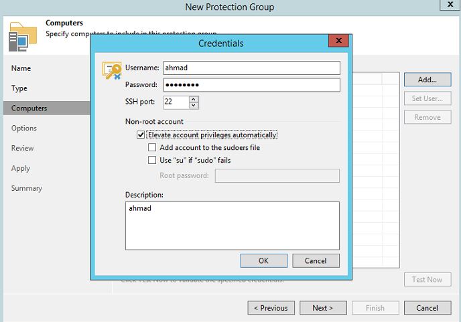
Task: Click inside the Description text box
Action: (x=232, y=225)
